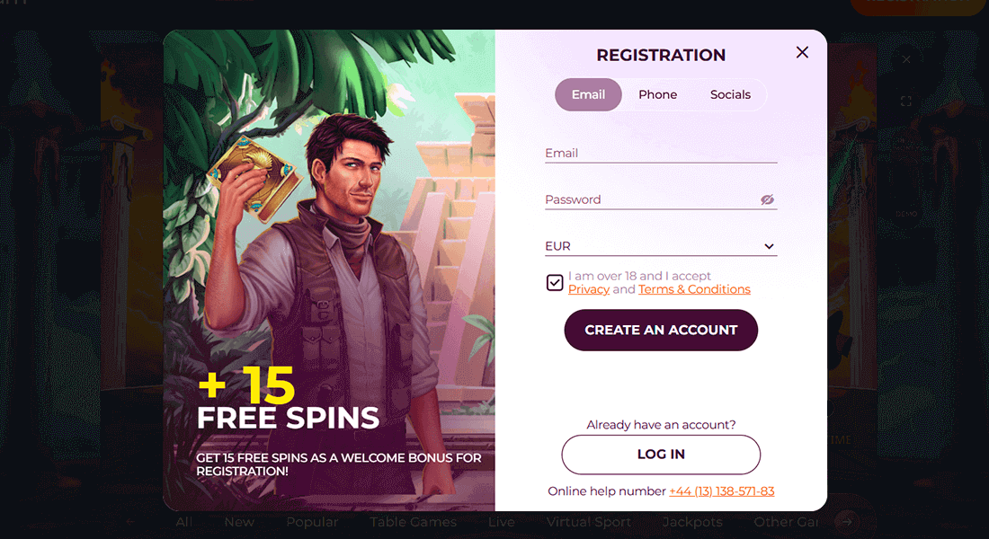This screenshot has height=539, width=989.
Task: Close the registration dialog
Action: pos(802,53)
